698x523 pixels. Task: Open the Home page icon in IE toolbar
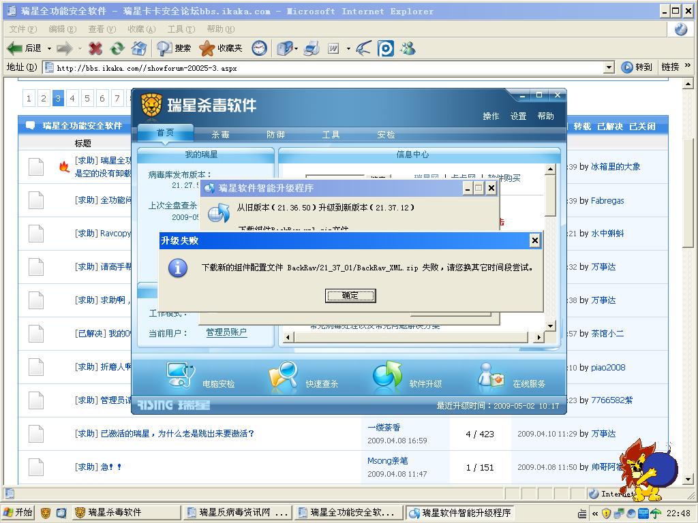tap(139, 48)
